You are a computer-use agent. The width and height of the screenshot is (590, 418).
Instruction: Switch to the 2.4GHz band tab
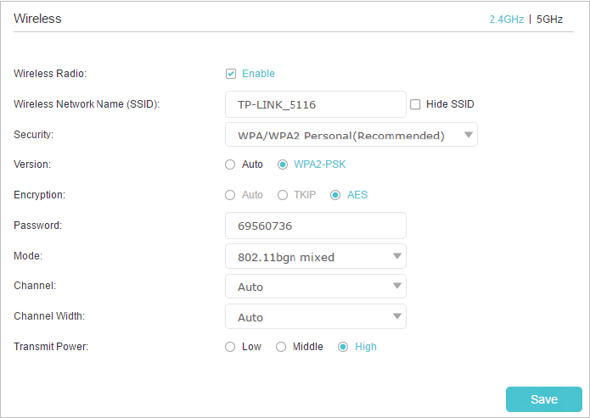pos(507,20)
